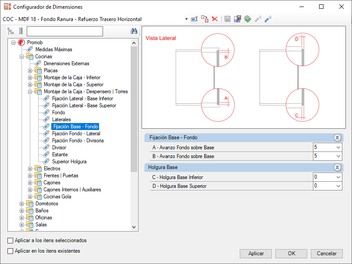This screenshot has width=352, height=264.
Task: Click the grey export arrow icon
Action: click(x=258, y=19)
